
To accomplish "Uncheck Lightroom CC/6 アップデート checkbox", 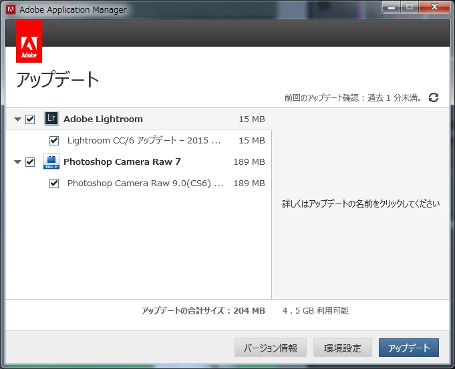I will [x=54, y=141].
